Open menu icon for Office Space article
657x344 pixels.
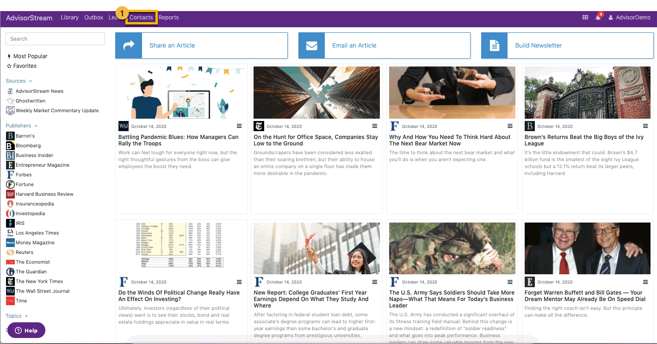(x=375, y=126)
